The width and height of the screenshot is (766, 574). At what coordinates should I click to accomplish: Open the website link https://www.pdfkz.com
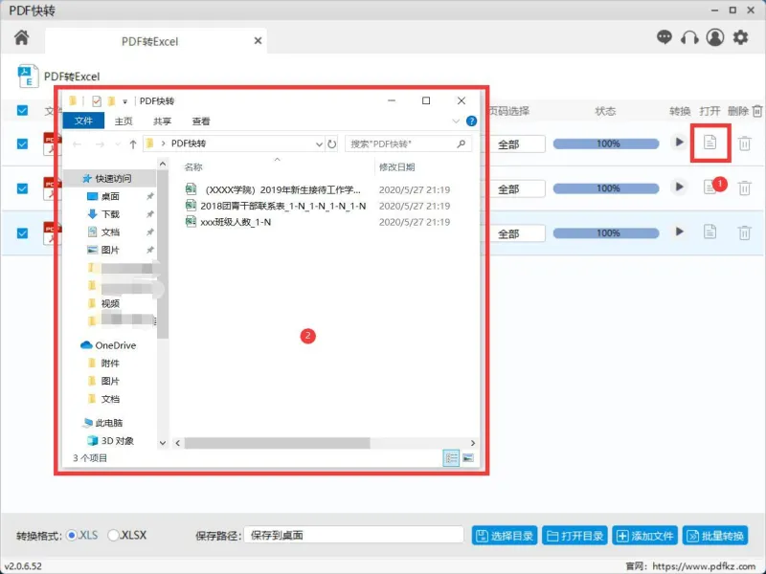704,566
